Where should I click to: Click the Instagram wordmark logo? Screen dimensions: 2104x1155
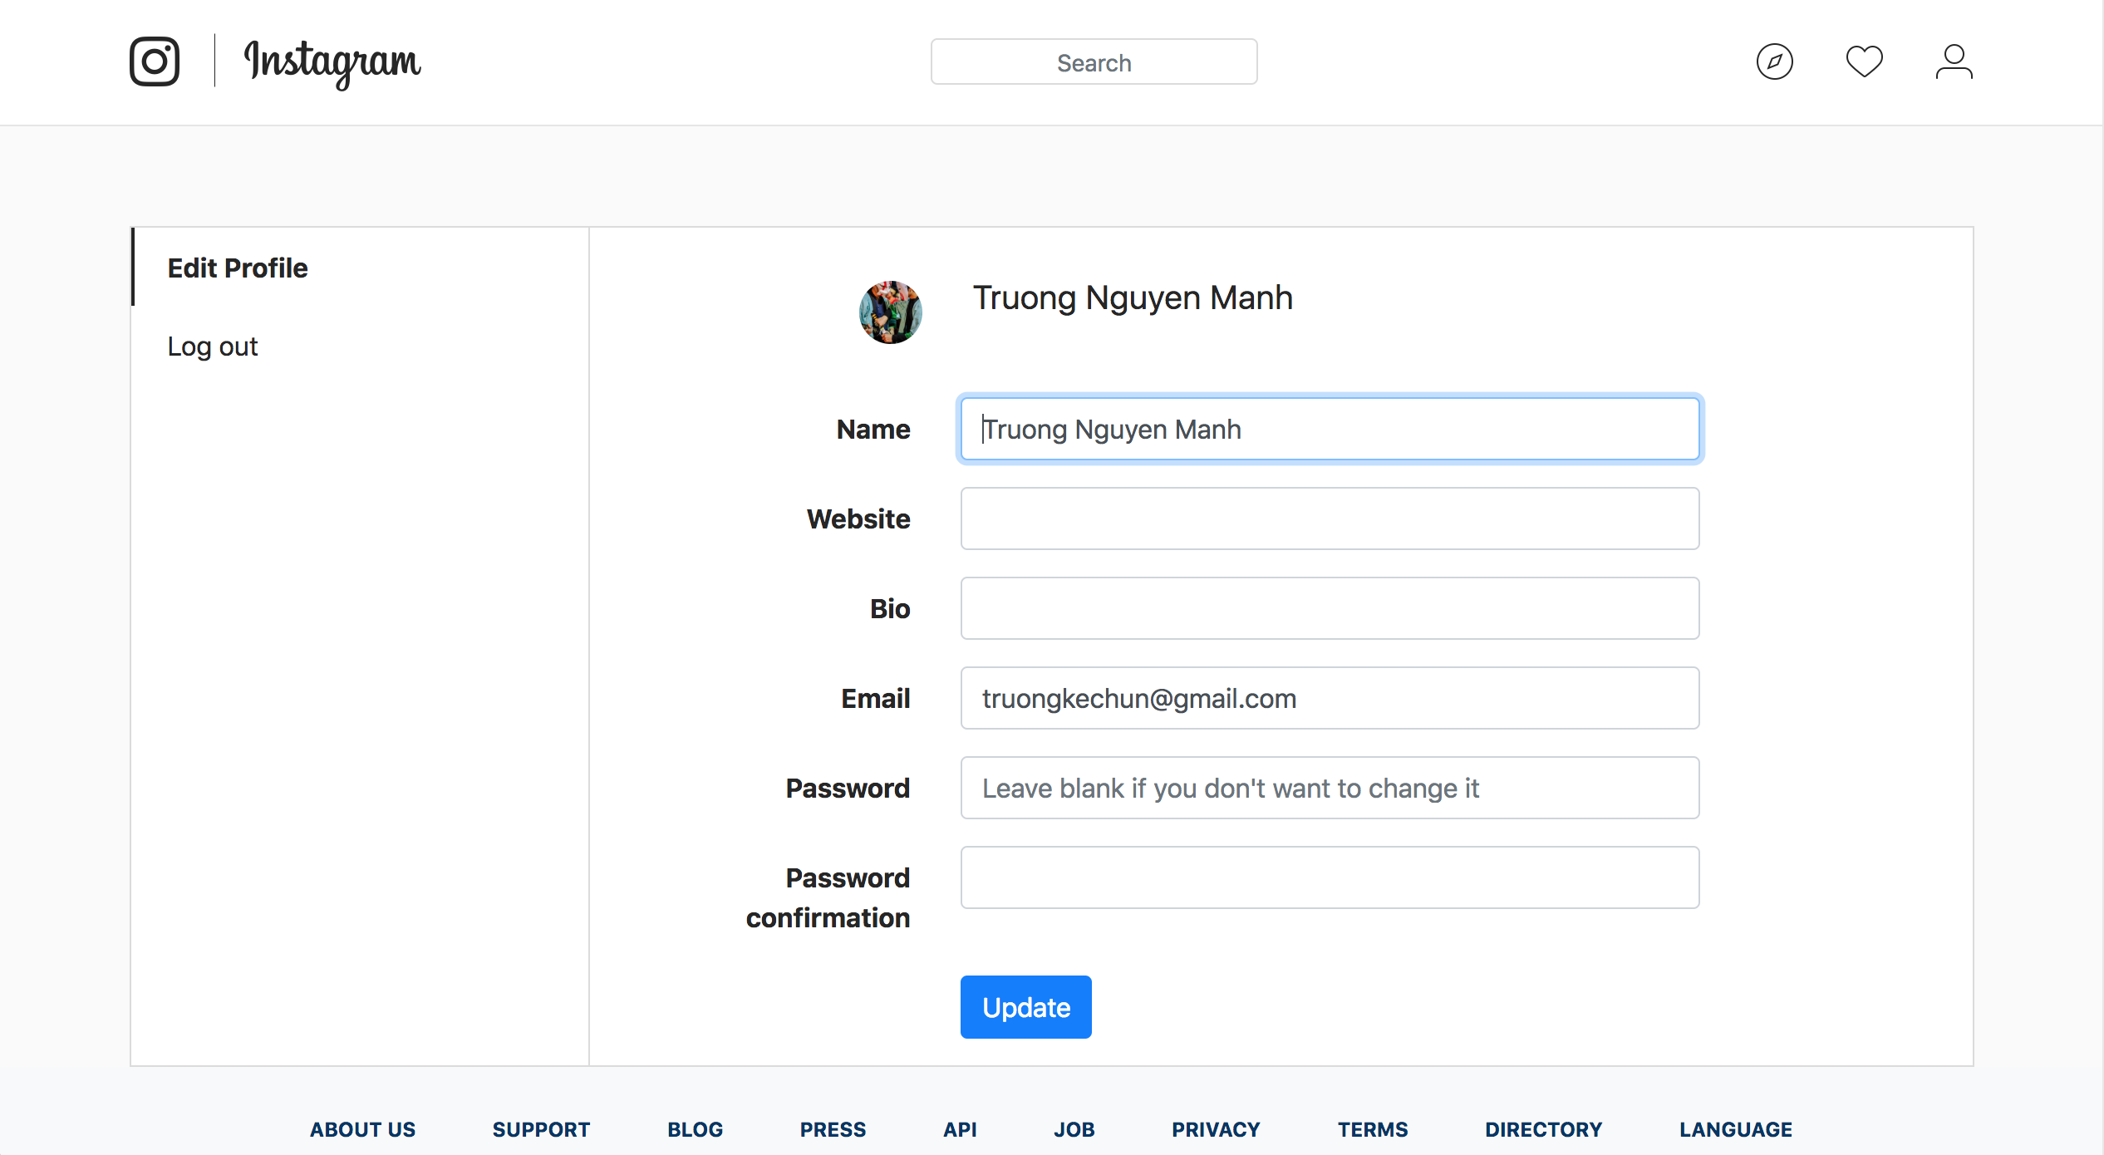tap(332, 62)
